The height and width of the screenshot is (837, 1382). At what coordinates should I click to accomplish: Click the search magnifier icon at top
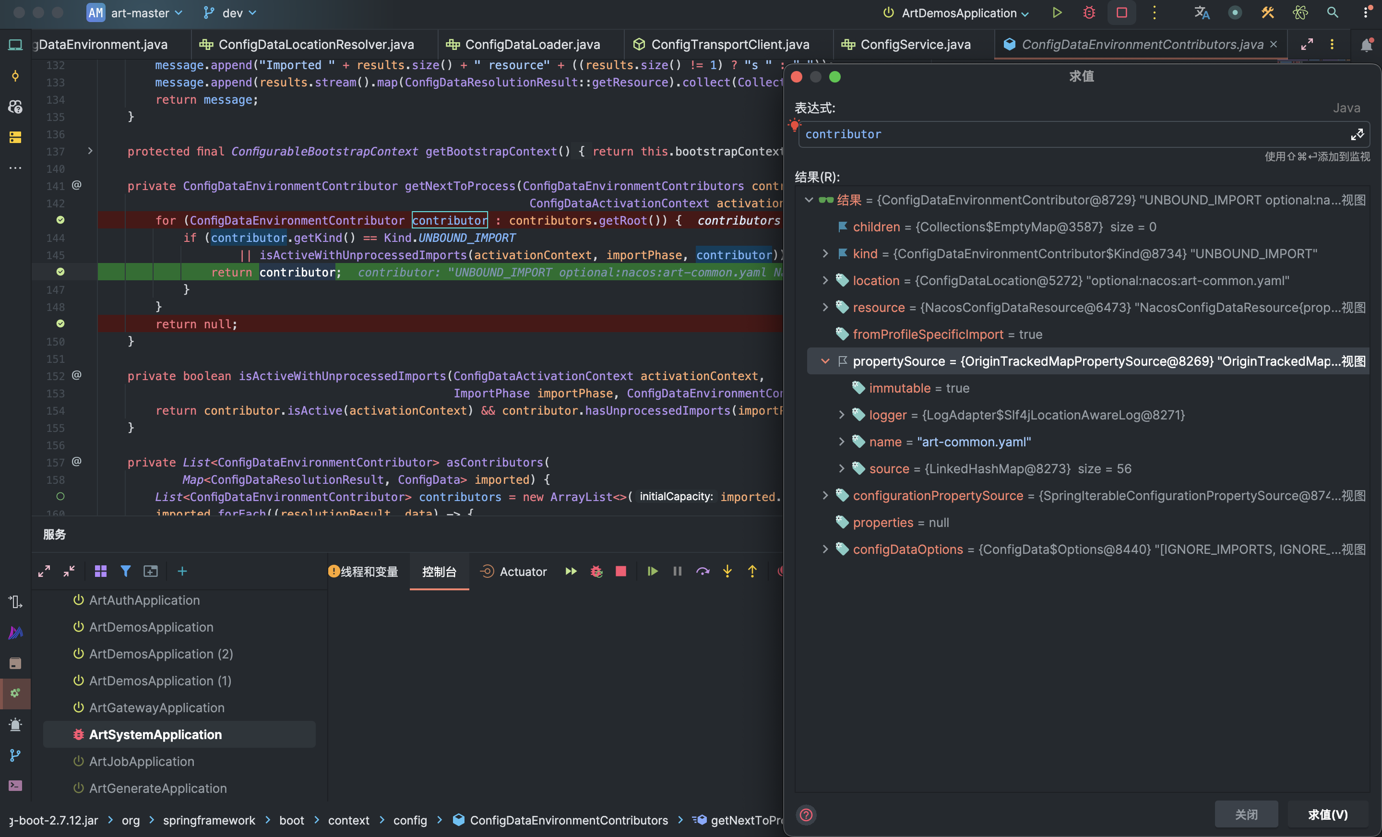tap(1332, 12)
